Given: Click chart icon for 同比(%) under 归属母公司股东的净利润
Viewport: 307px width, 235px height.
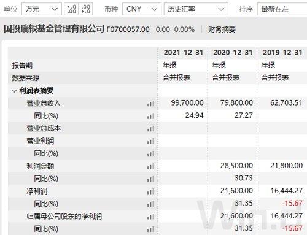Looking at the screenshot, I should [x=150, y=229].
